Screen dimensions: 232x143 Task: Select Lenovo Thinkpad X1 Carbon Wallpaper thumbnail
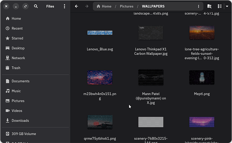151,33
